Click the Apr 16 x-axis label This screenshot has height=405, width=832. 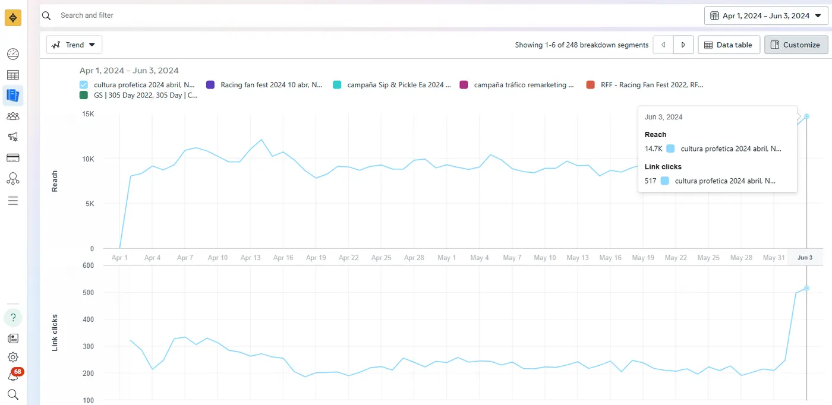[x=283, y=258]
